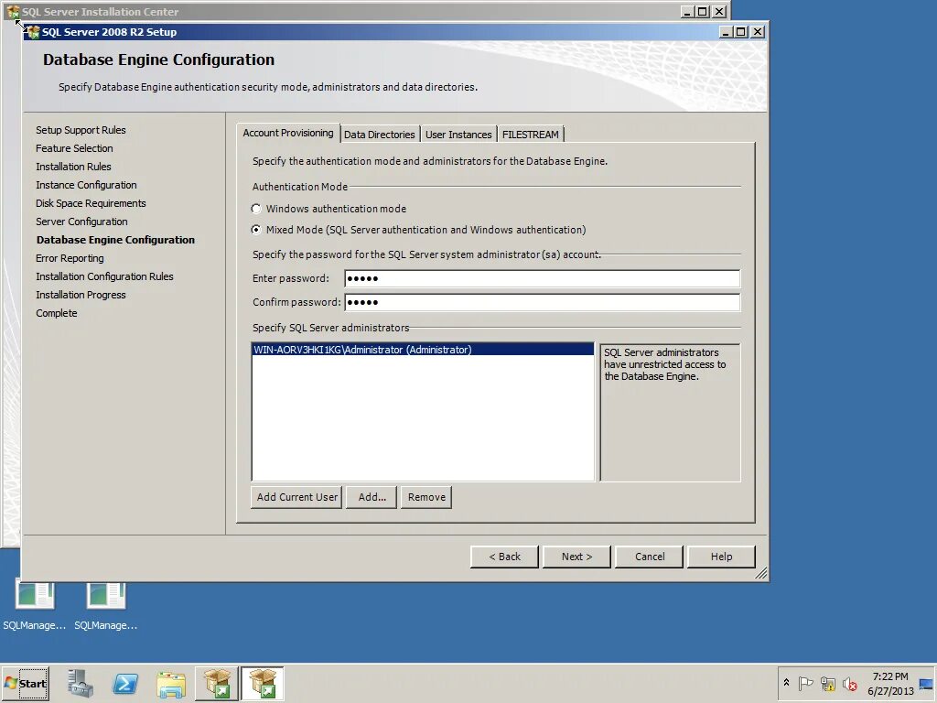Click SQL Server 2008 R2 Setup title icon
The width and height of the screenshot is (937, 703).
coord(34,32)
